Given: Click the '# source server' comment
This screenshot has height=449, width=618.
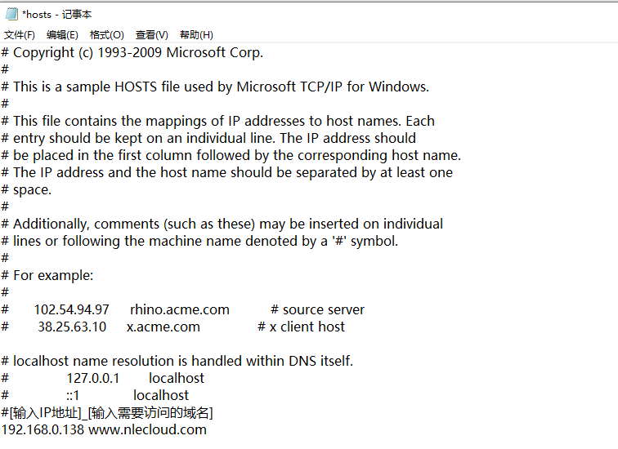Looking at the screenshot, I should [x=318, y=309].
